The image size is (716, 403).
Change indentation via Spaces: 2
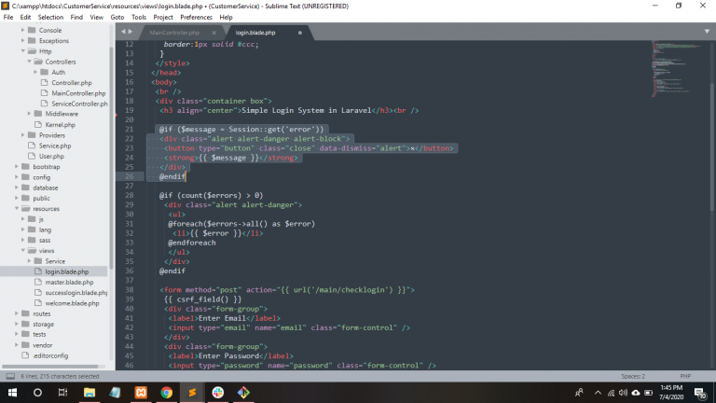point(633,377)
